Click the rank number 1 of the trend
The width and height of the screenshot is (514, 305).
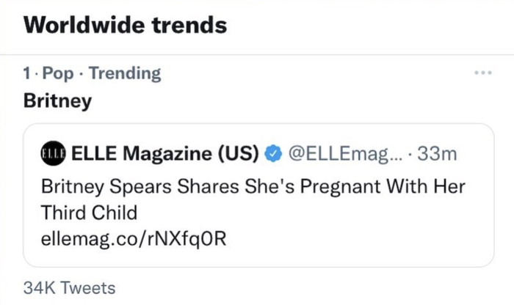coord(27,73)
